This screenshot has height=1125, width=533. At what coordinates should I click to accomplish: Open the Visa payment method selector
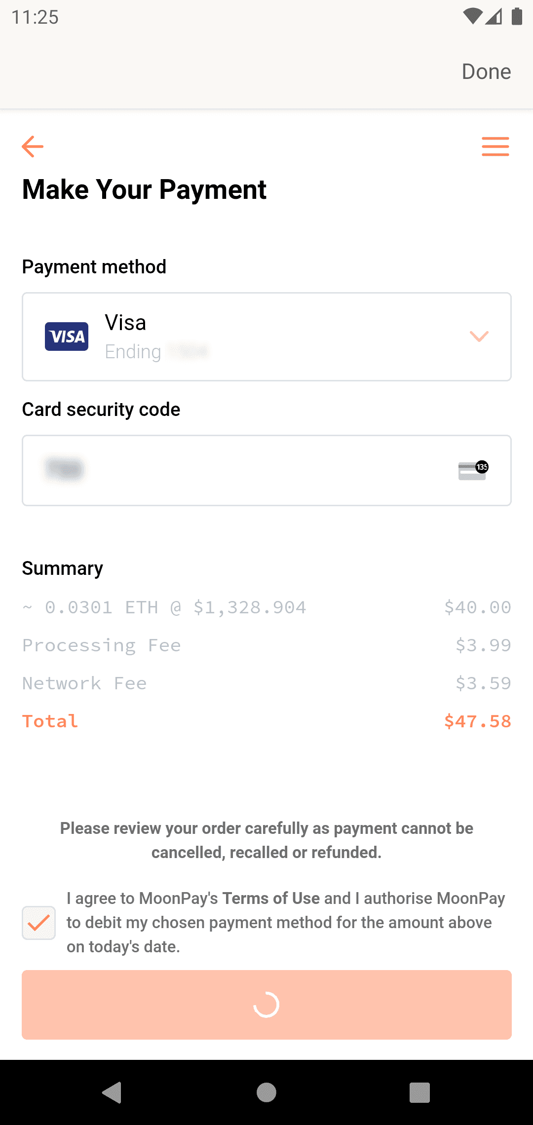coord(266,337)
